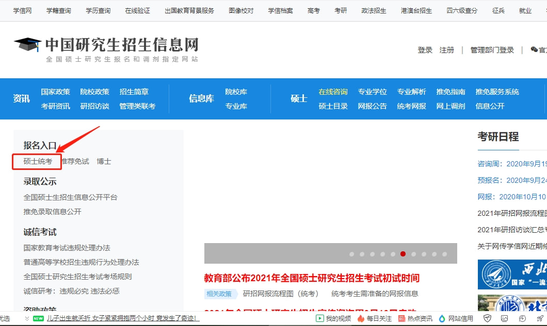Click 西北 university banner thumbnail

(512, 274)
